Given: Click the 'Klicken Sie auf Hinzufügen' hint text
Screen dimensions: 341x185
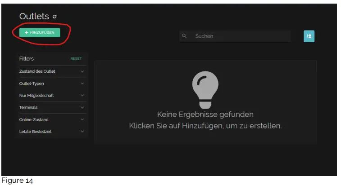Looking at the screenshot, I should pyautogui.click(x=205, y=126).
